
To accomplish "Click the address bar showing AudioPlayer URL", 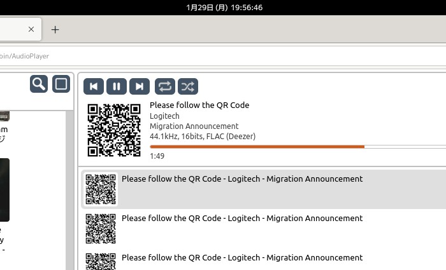I will 222,56.
